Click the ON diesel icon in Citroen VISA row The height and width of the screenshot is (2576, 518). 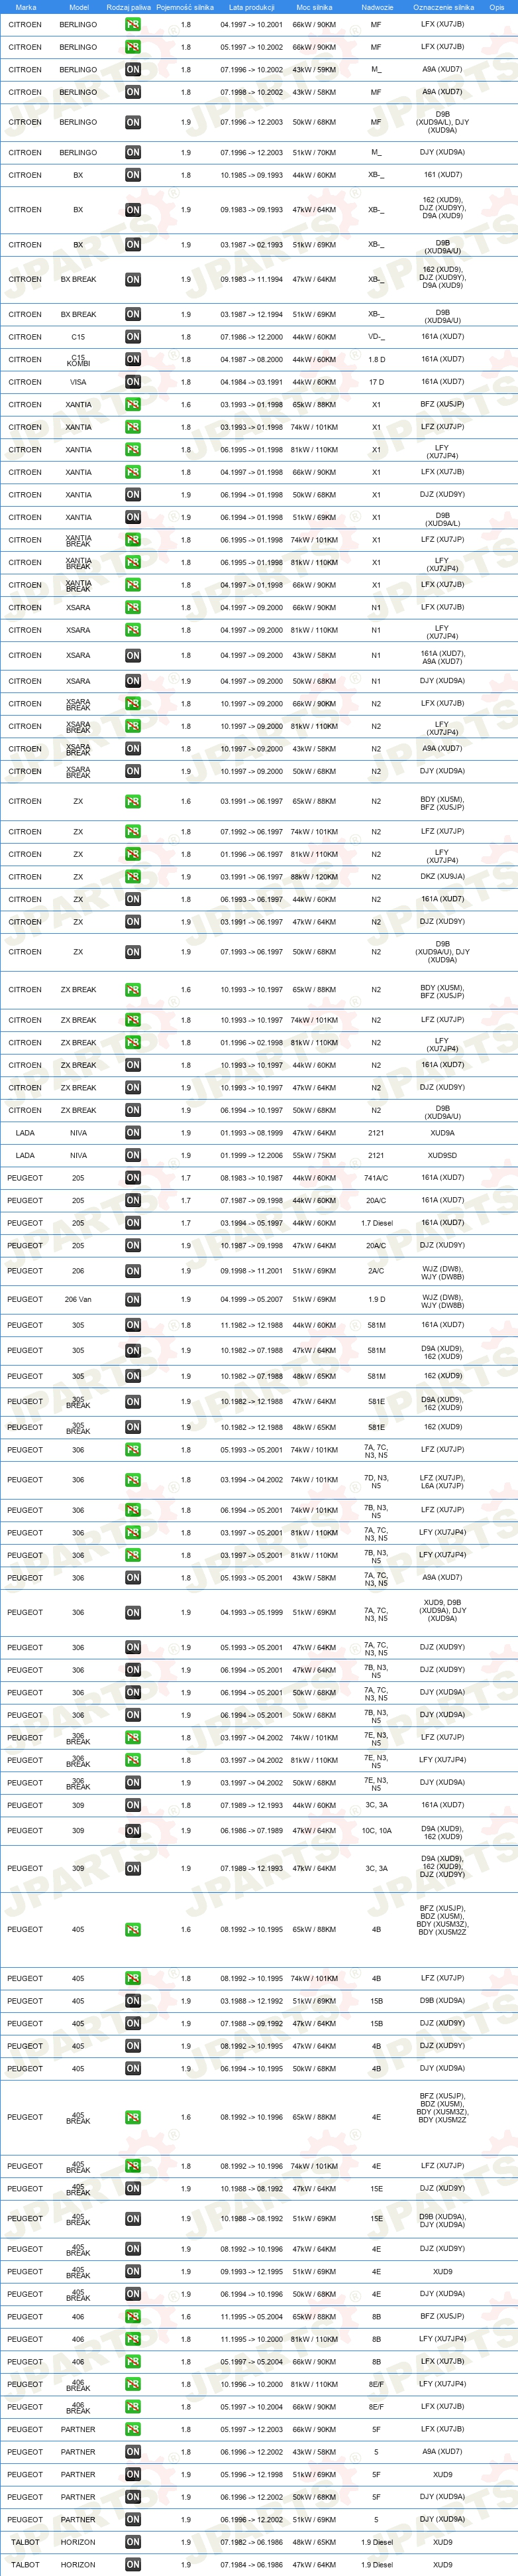[132, 382]
